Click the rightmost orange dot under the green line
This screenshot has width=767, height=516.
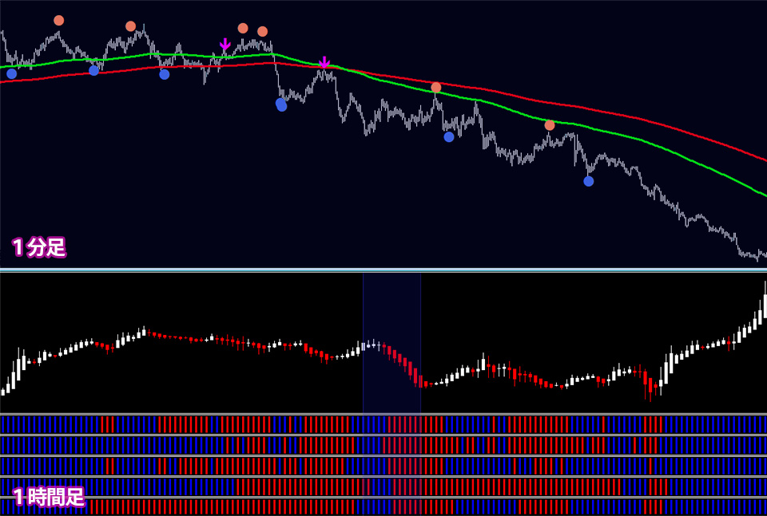550,125
